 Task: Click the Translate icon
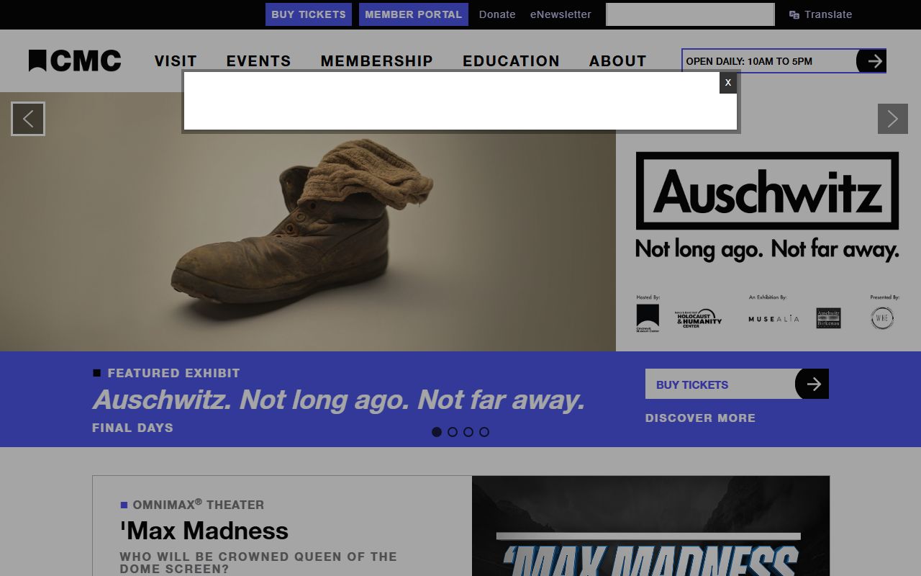click(794, 14)
